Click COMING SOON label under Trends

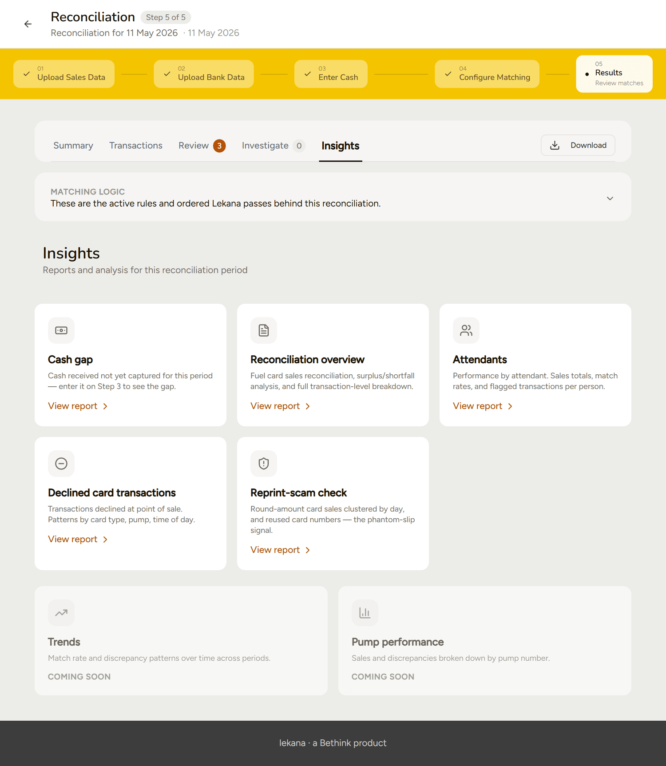pyautogui.click(x=79, y=677)
